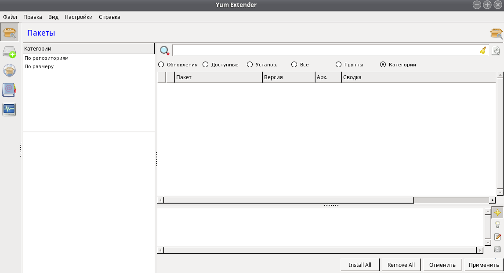Click the Применить button
Image resolution: width=504 pixels, height=273 pixels.
484,265
